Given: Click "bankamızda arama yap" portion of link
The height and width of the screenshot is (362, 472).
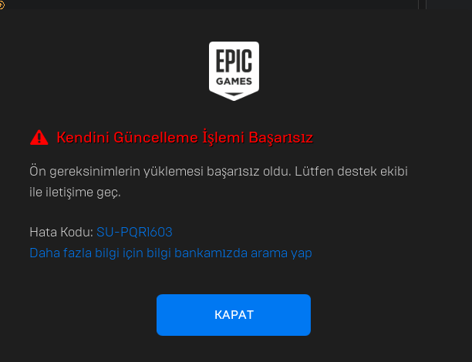Looking at the screenshot, I should pyautogui.click(x=243, y=253).
